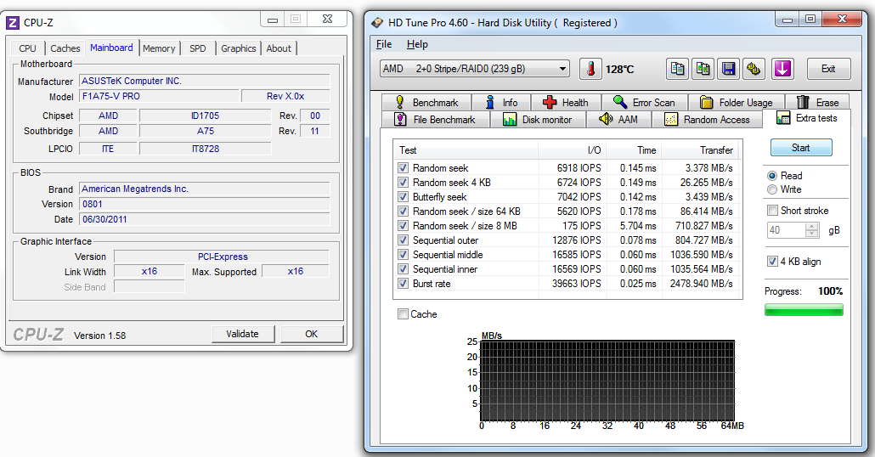Click the CPU-Z purple Z logo icon
This screenshot has height=457, width=875.
pos(12,23)
